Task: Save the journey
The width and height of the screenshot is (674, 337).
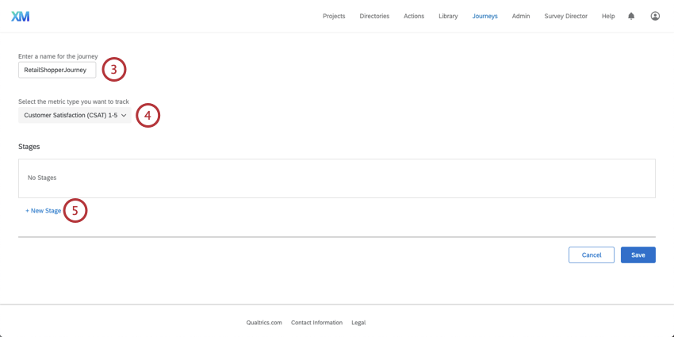Action: (x=638, y=255)
